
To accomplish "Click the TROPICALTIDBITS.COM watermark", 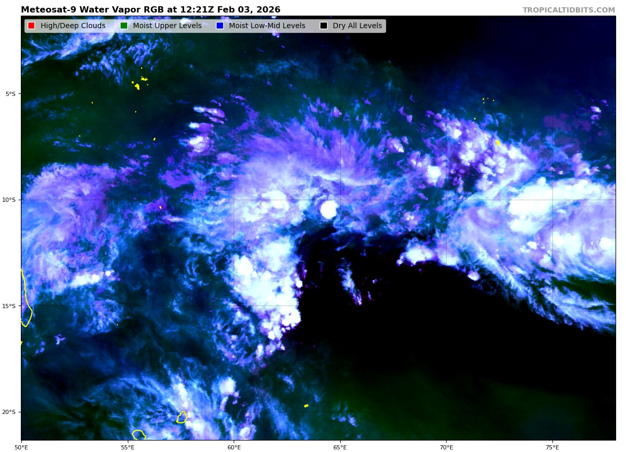I will click(569, 10).
